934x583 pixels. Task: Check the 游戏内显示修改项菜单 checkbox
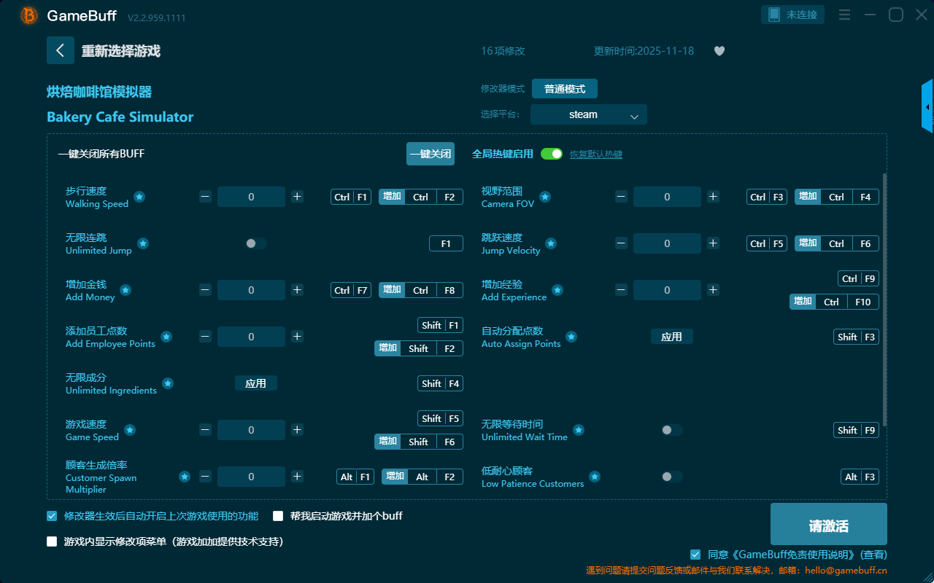tap(52, 541)
